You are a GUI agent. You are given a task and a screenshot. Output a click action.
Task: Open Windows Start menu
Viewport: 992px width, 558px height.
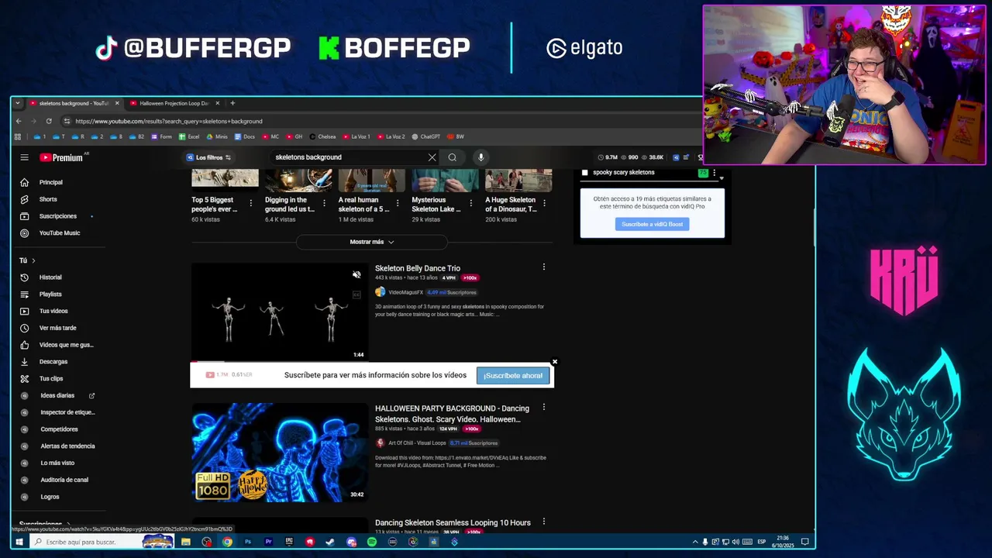pos(19,542)
